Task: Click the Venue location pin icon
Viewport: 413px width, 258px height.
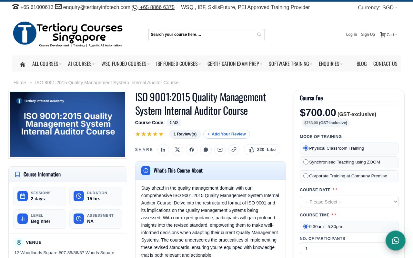Action: tap(19, 243)
